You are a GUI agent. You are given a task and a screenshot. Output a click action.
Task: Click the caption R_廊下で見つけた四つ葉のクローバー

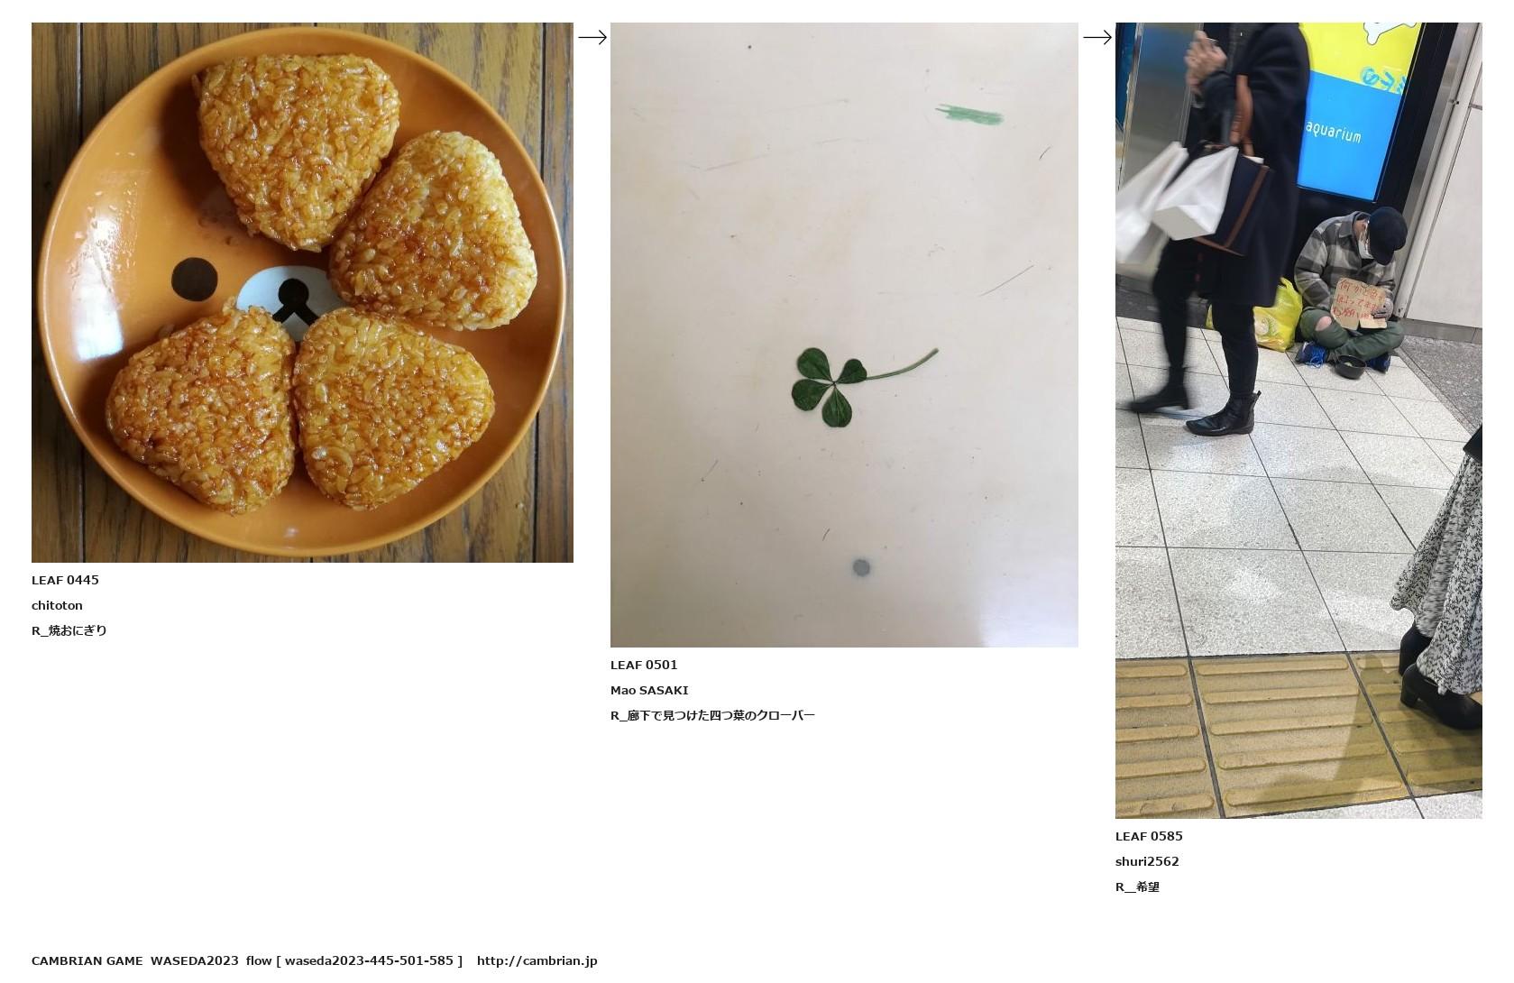712,715
